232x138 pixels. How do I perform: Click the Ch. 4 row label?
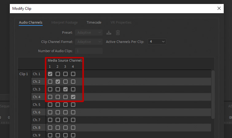[37, 97]
